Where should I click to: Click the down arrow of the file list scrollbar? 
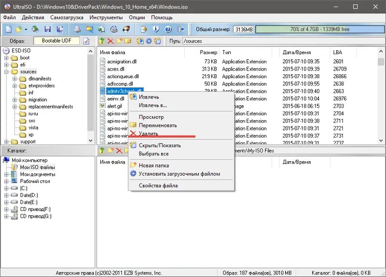pos(381,141)
